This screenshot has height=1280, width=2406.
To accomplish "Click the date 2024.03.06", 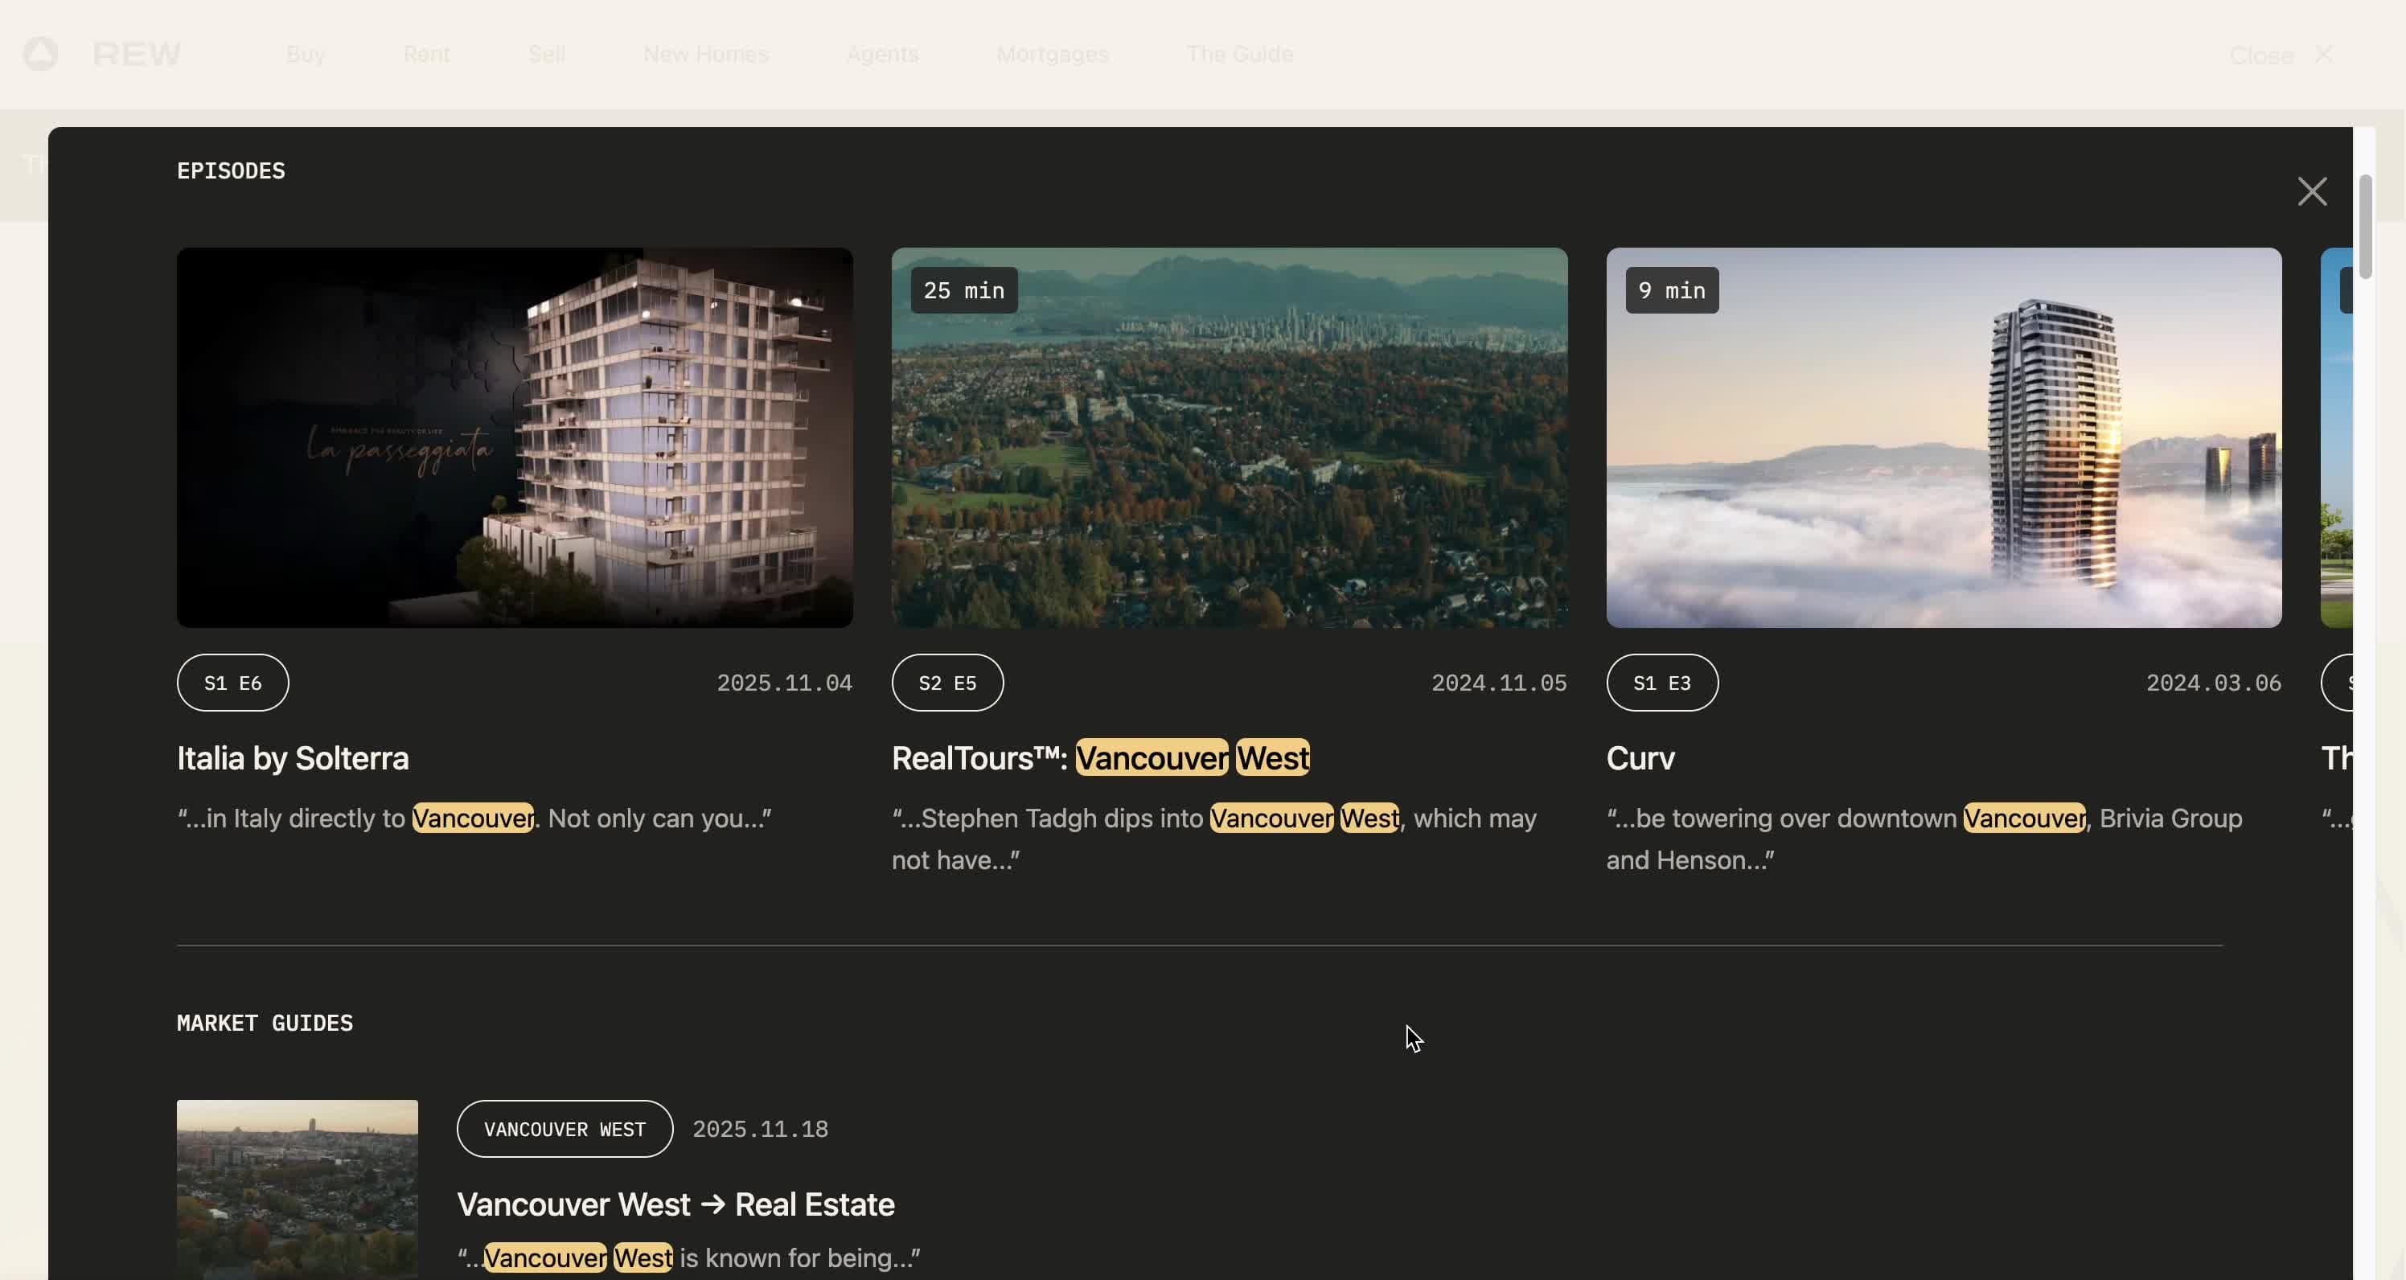I will coord(2213,683).
